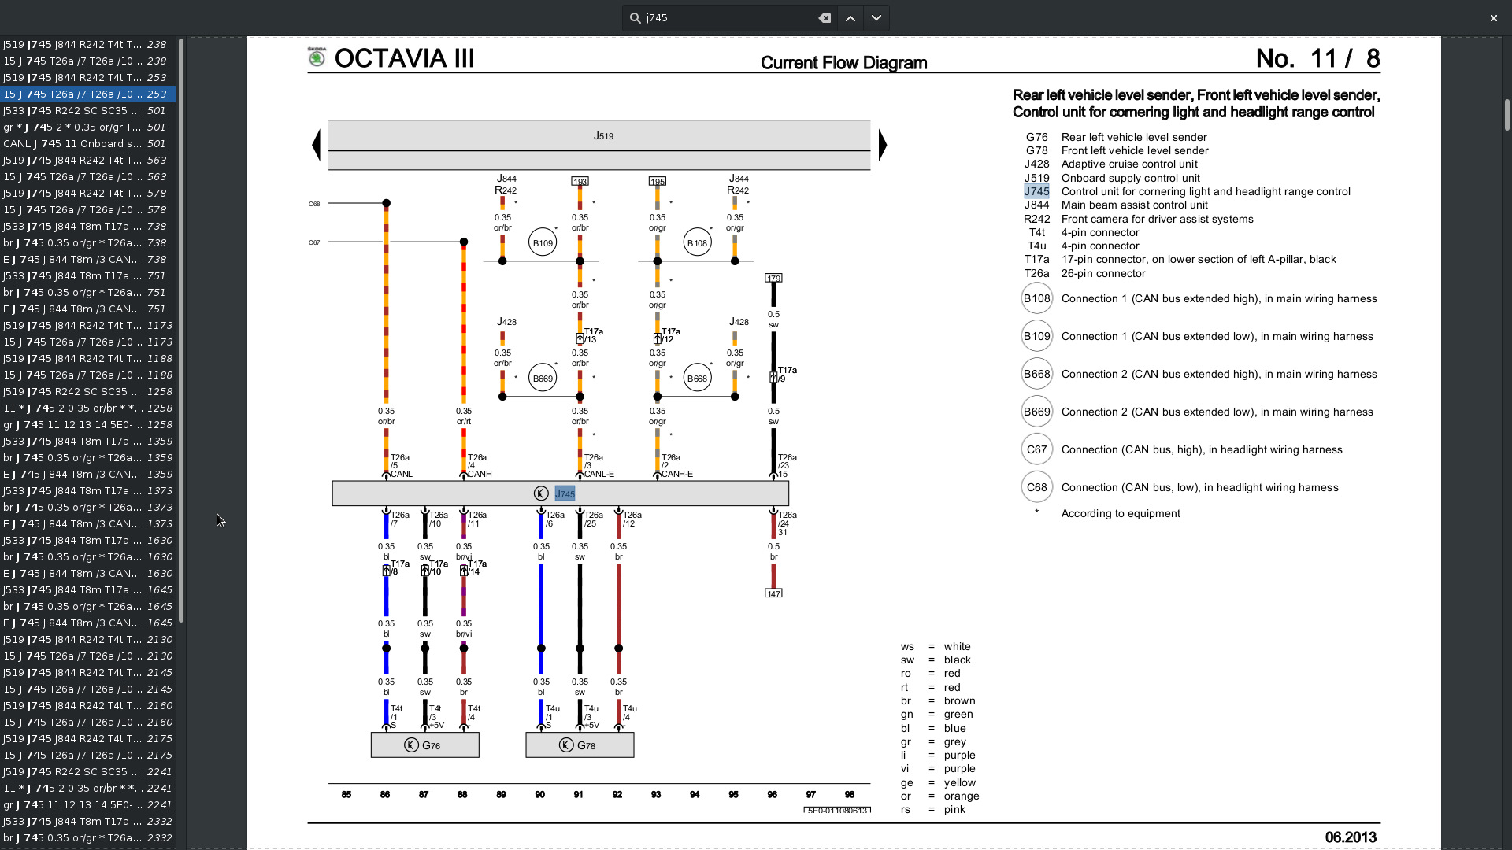Select J533 J745 SC35 result page 501

pyautogui.click(x=87, y=111)
